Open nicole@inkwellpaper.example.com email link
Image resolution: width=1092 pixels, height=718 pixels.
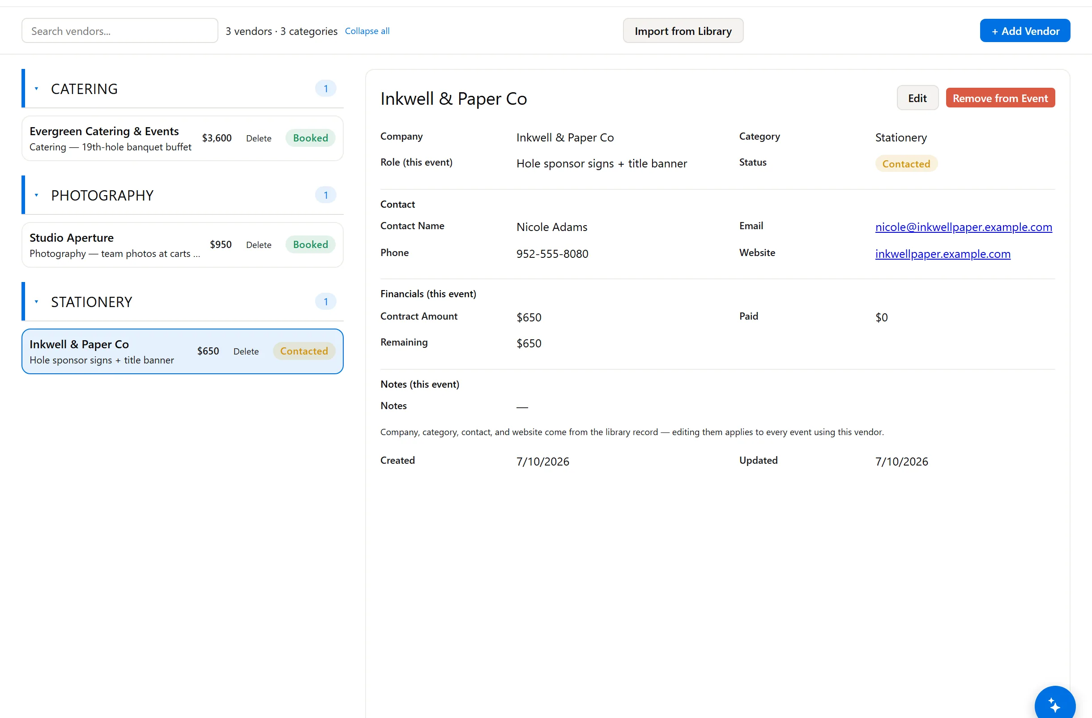coord(964,227)
